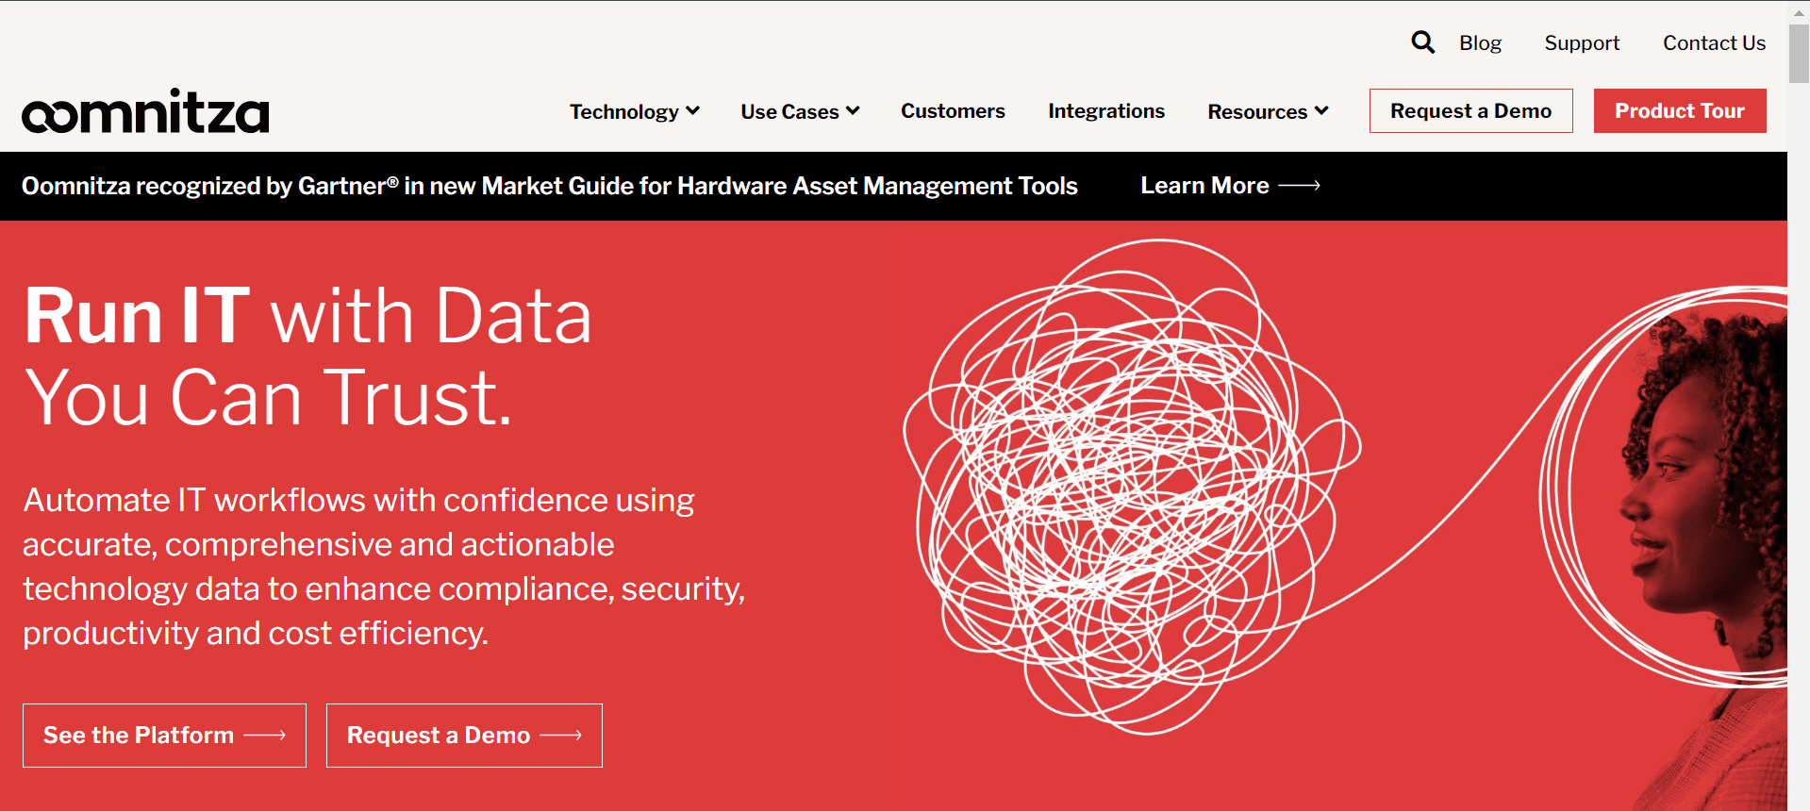Click the 'Run IT with Data' headline
The image size is (1810, 811).
308,356
